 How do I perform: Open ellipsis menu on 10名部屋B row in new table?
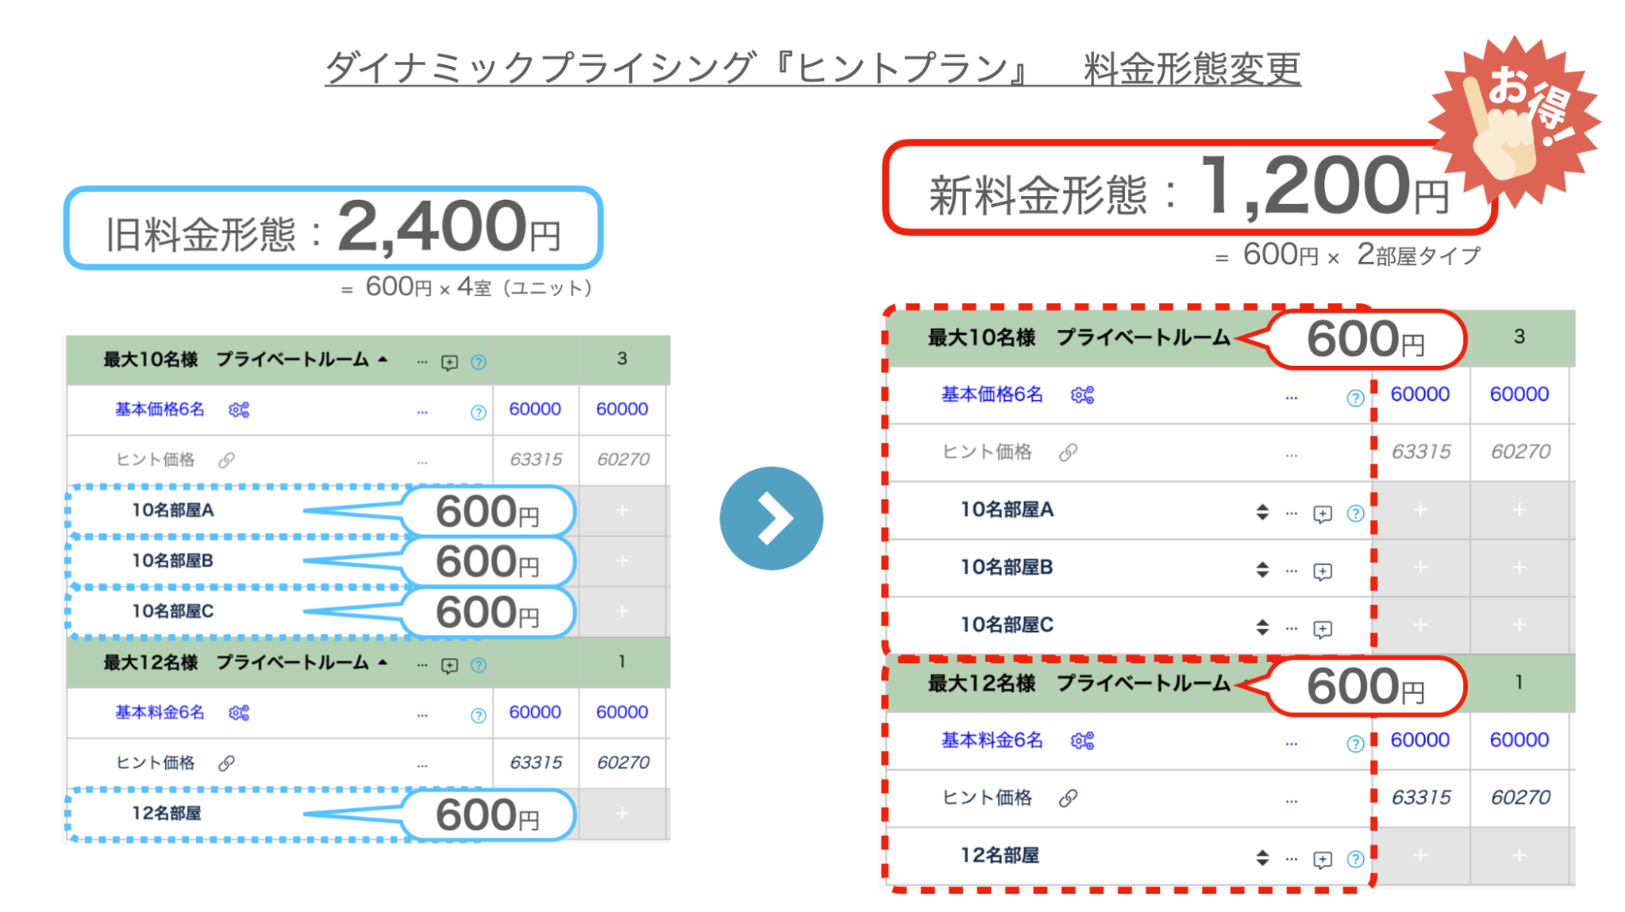(x=1291, y=571)
